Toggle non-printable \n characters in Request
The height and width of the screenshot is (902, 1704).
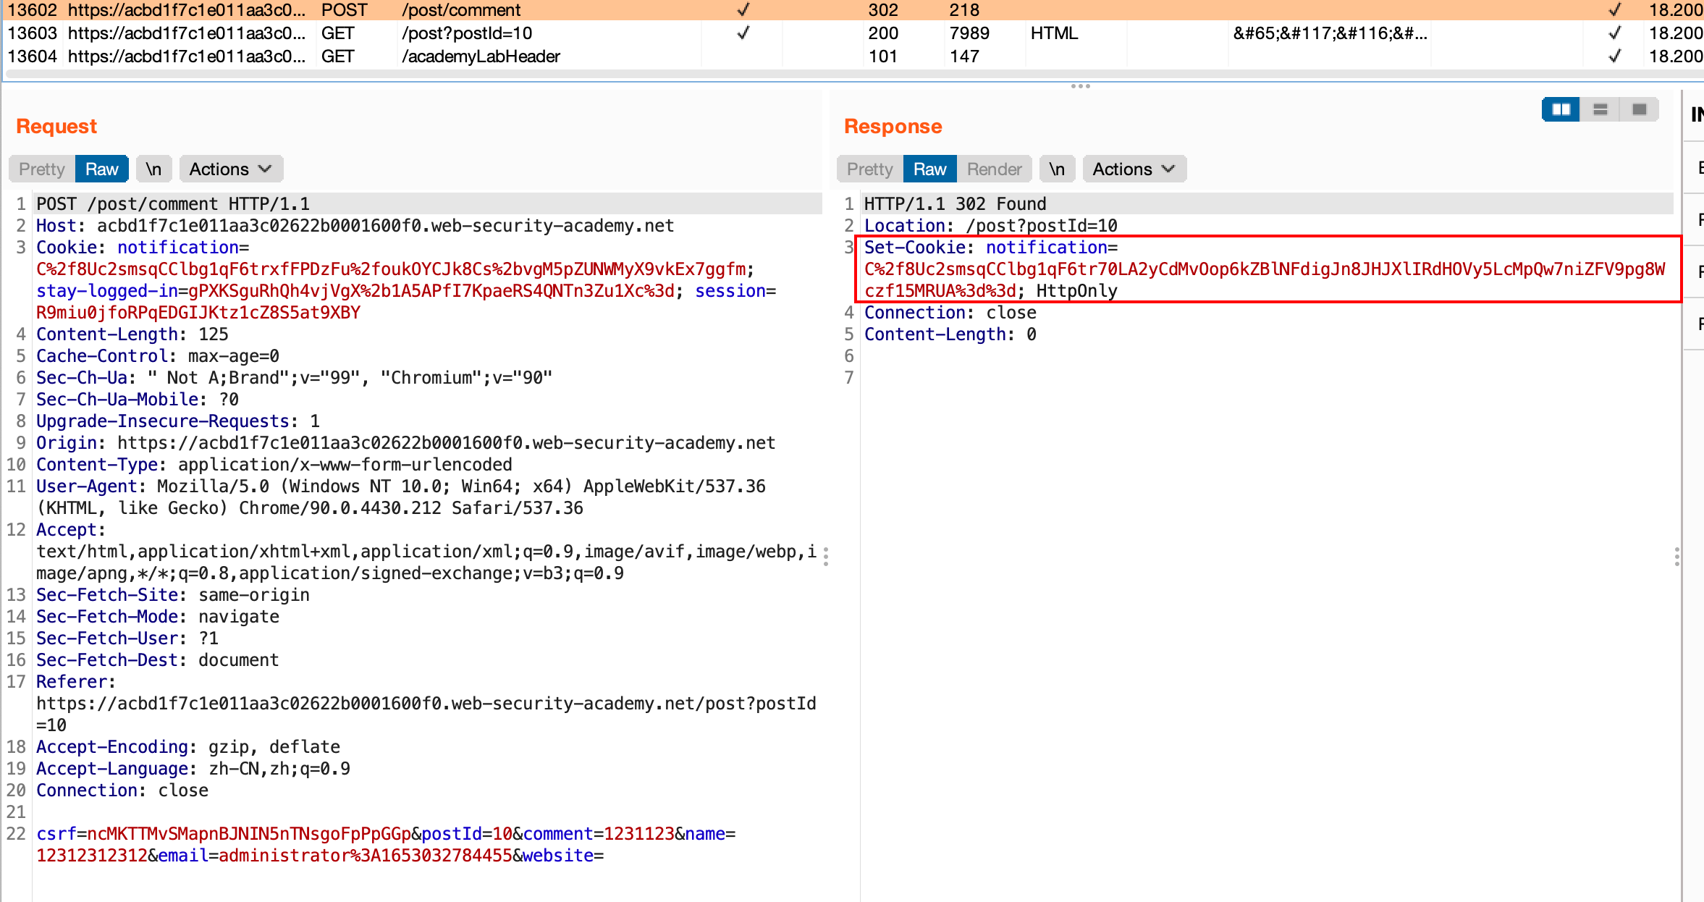coord(153,169)
